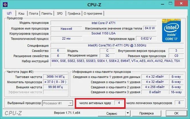Viewport: 190px width, 119px height.
Task: Select the SPD tab
Action: [x=60, y=13]
